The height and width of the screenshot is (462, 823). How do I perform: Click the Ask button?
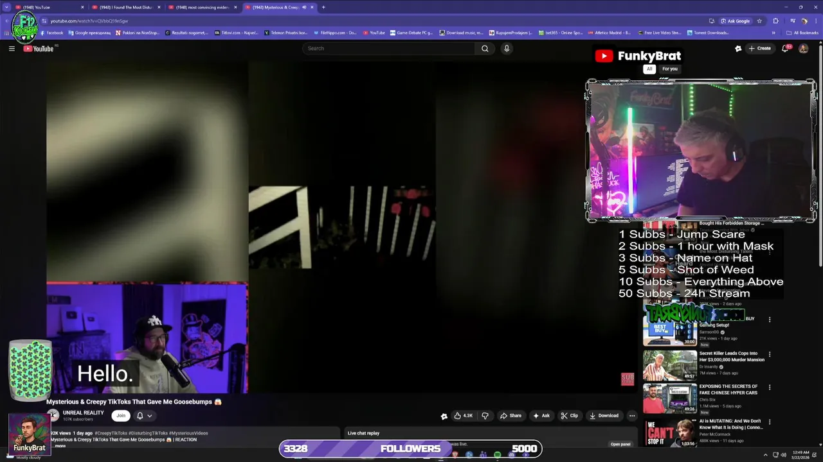pyautogui.click(x=541, y=415)
